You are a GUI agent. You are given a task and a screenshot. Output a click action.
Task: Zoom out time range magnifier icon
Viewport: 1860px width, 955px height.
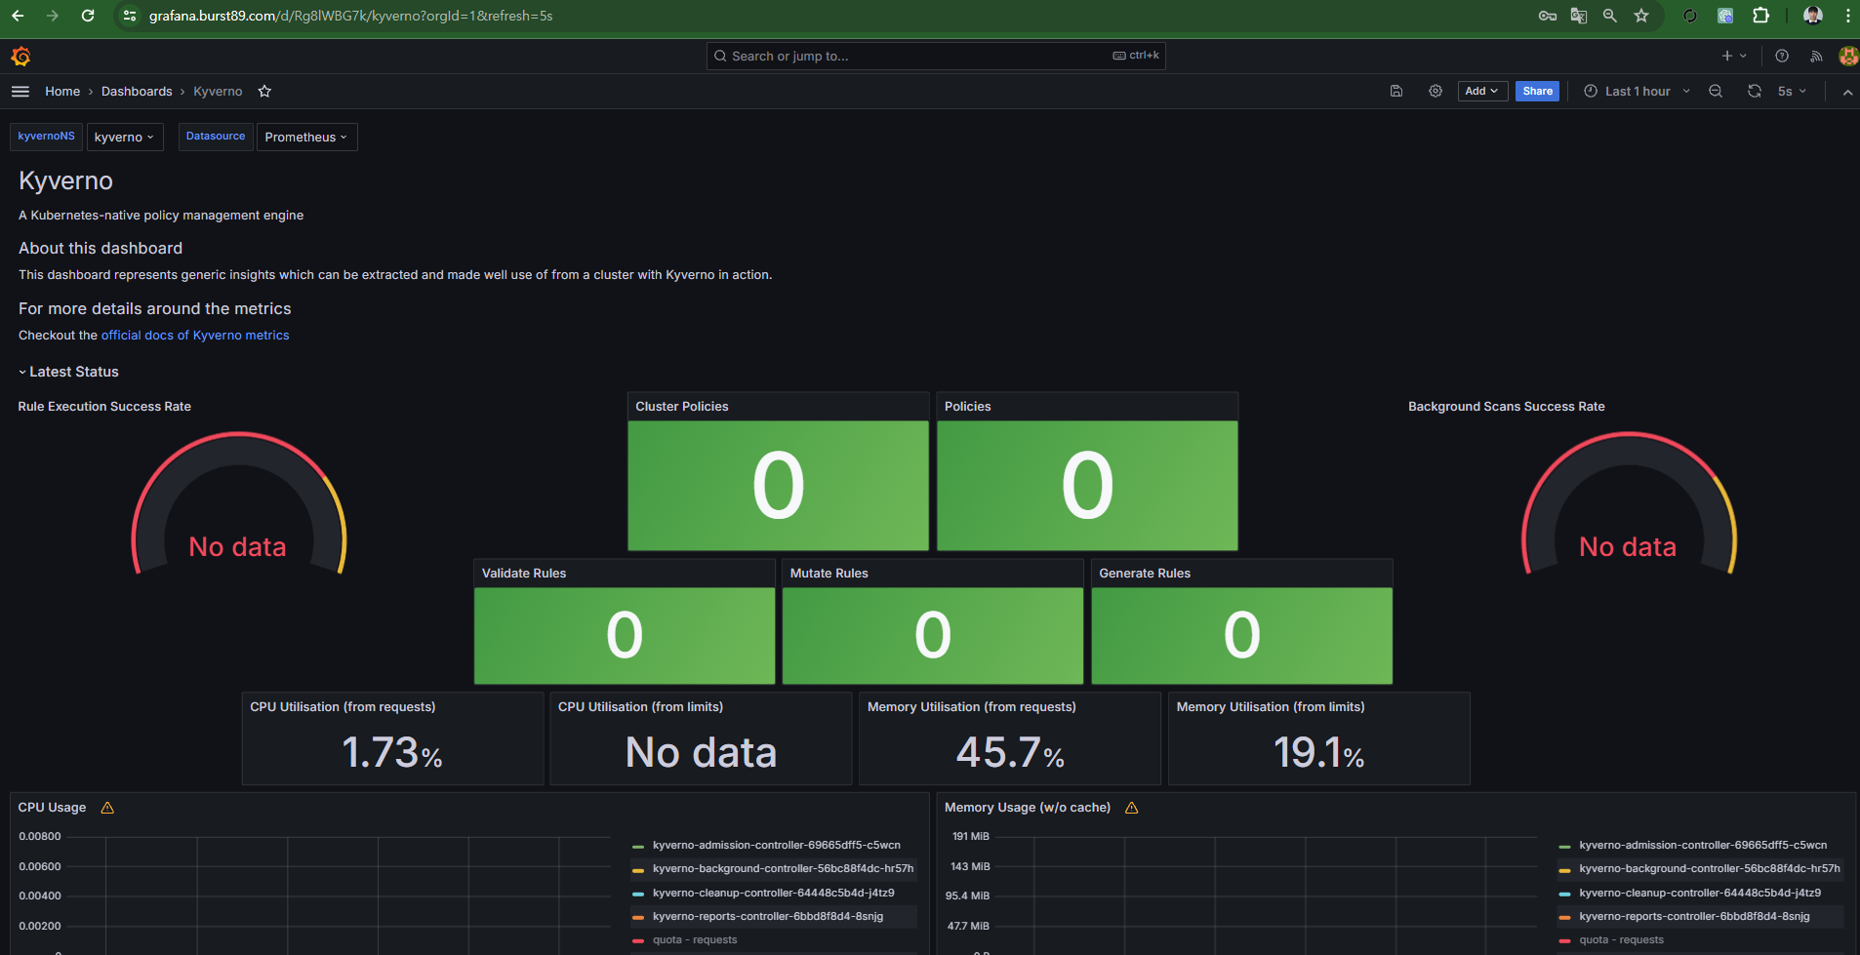click(x=1716, y=92)
